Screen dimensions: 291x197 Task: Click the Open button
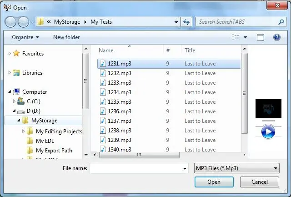pos(214,182)
